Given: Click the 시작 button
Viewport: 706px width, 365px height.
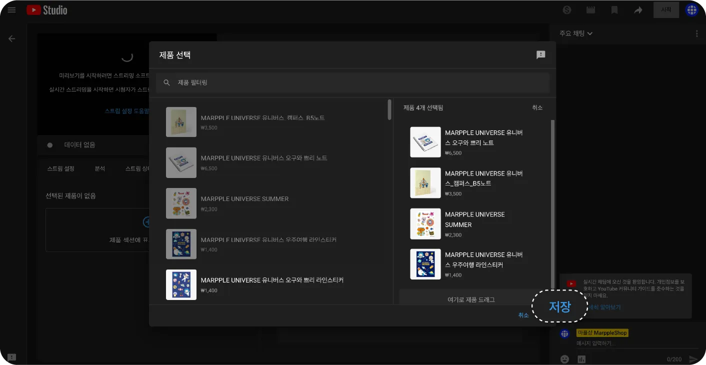Looking at the screenshot, I should [666, 10].
